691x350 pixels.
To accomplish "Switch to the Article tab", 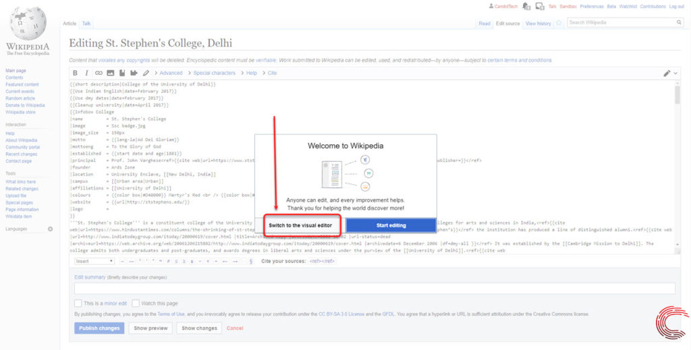I will click(x=70, y=24).
